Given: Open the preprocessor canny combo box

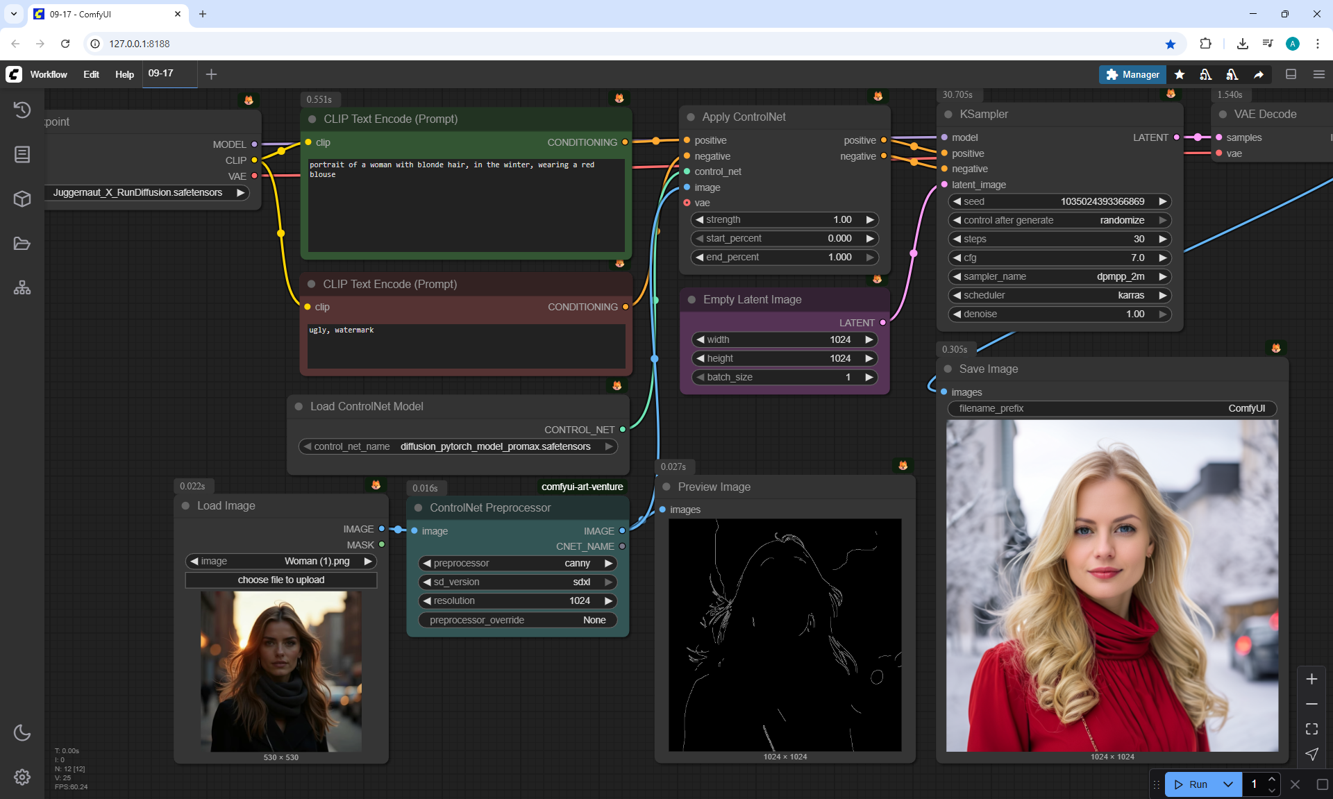Looking at the screenshot, I should point(517,563).
